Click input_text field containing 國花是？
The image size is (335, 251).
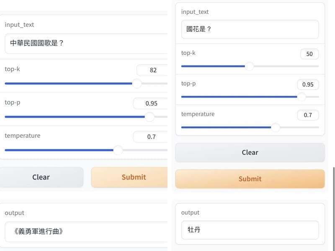point(250,29)
